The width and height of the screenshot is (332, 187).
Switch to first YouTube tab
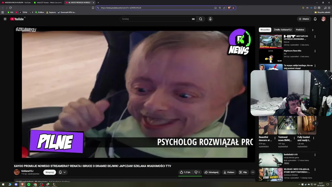point(17,3)
